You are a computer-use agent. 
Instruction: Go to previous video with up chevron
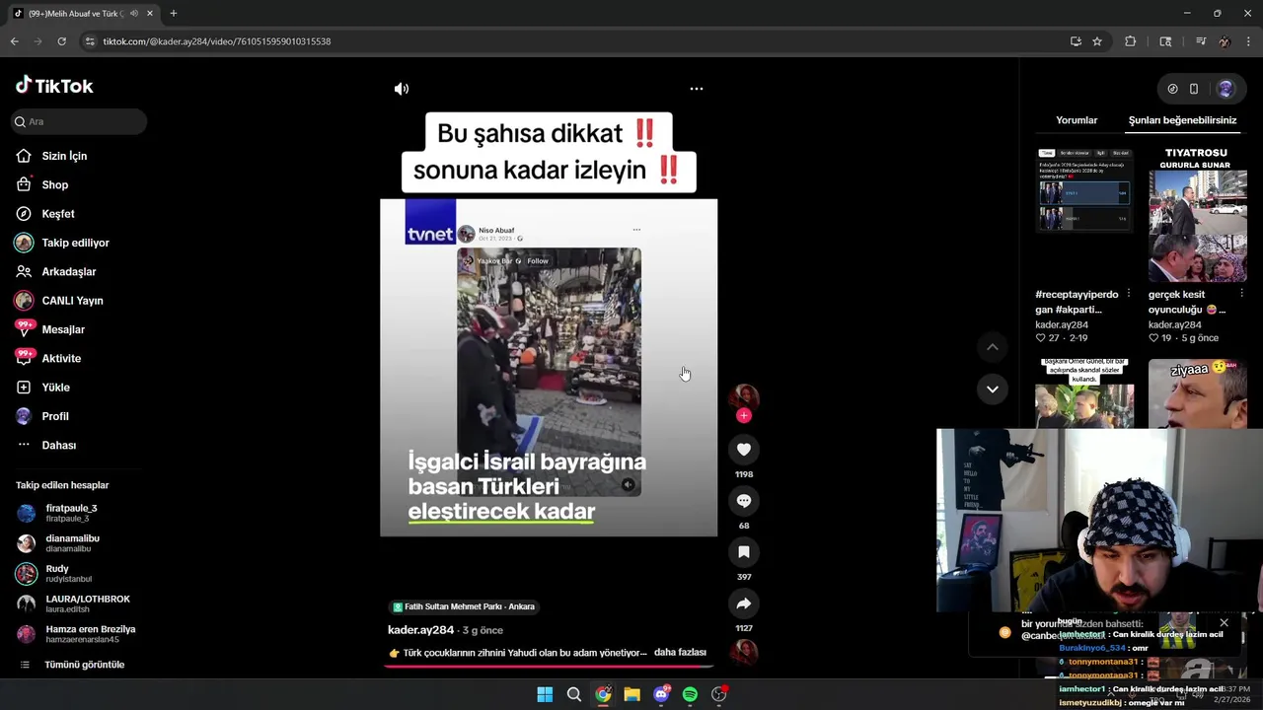pos(993,347)
